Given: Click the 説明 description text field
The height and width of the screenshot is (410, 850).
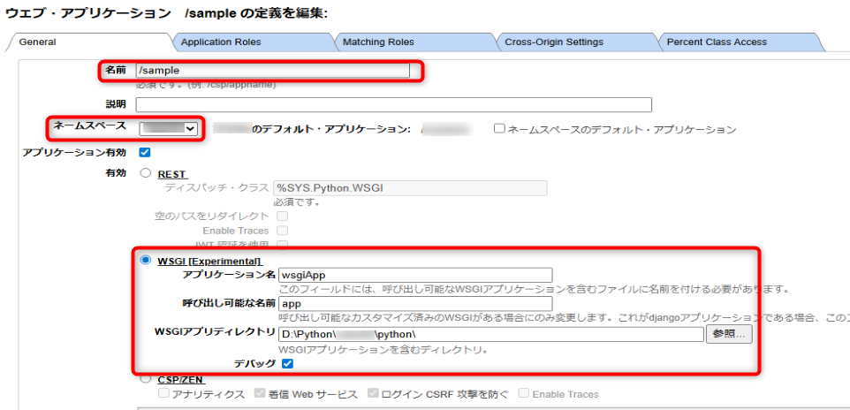Looking at the screenshot, I should (393, 105).
